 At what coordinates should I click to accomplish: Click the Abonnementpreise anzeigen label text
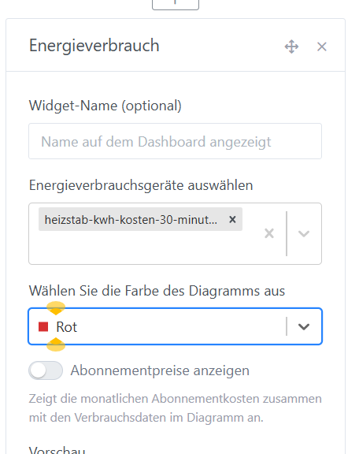[160, 370]
